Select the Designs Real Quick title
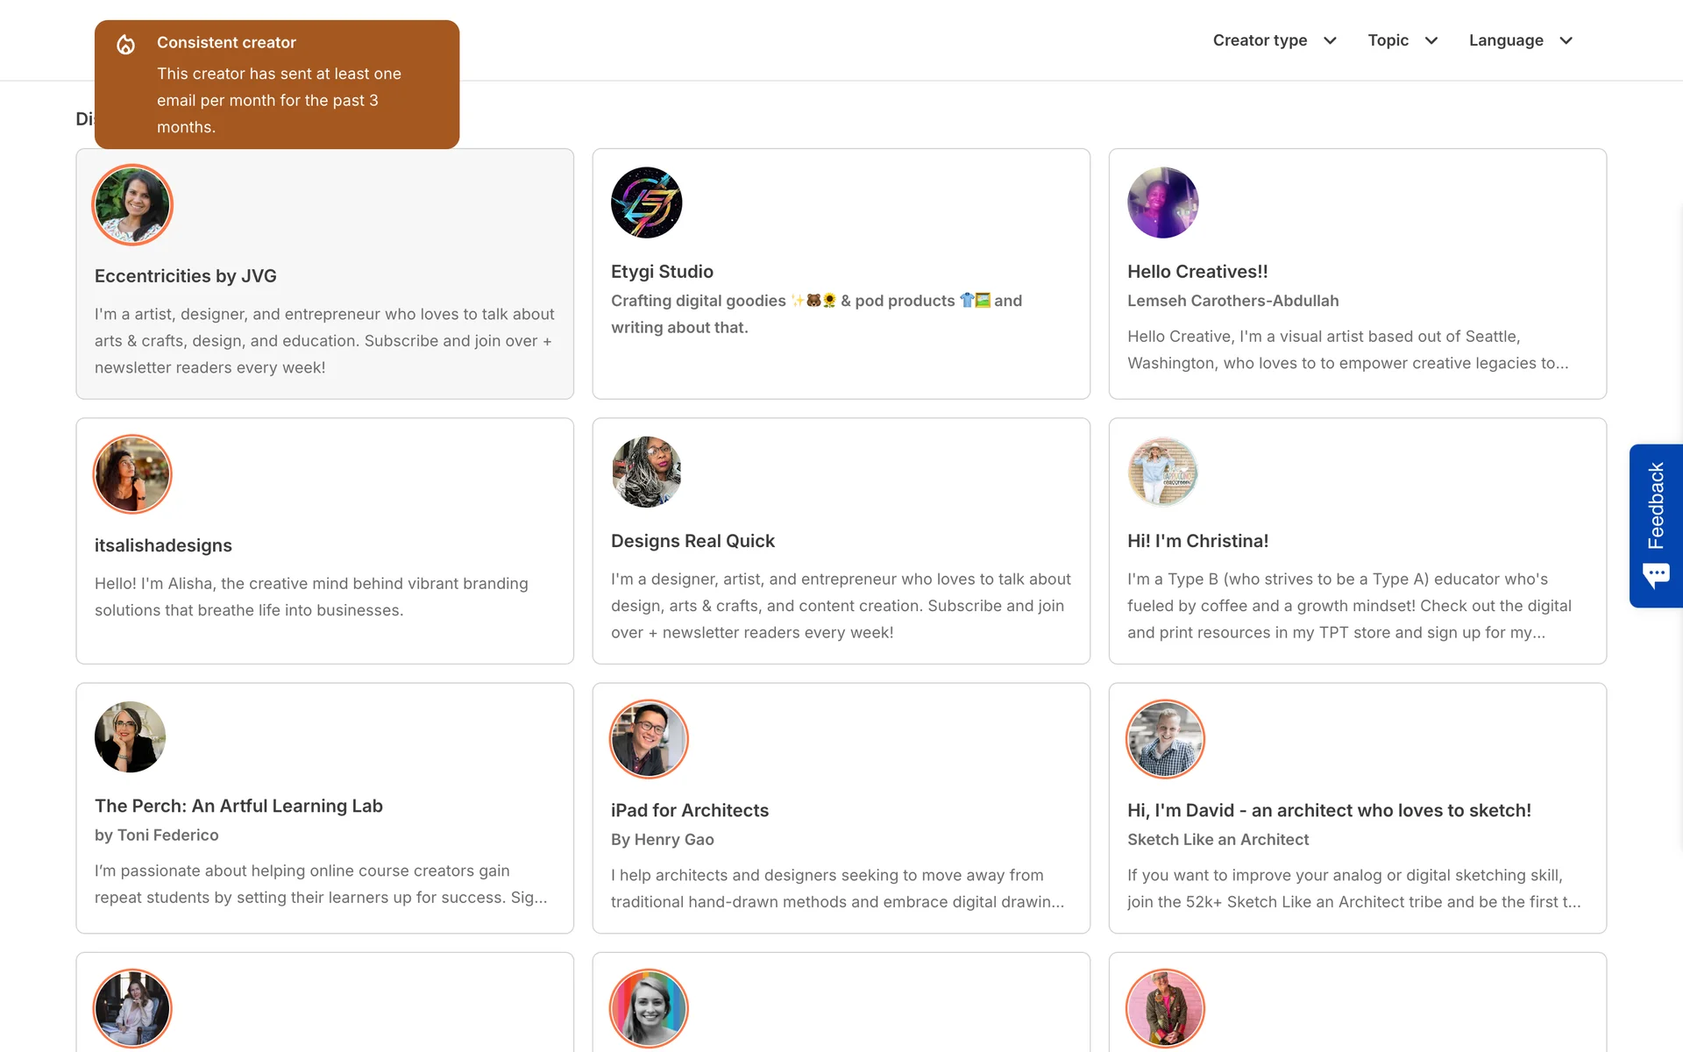Screen dimensions: 1683x1052 pos(692,541)
